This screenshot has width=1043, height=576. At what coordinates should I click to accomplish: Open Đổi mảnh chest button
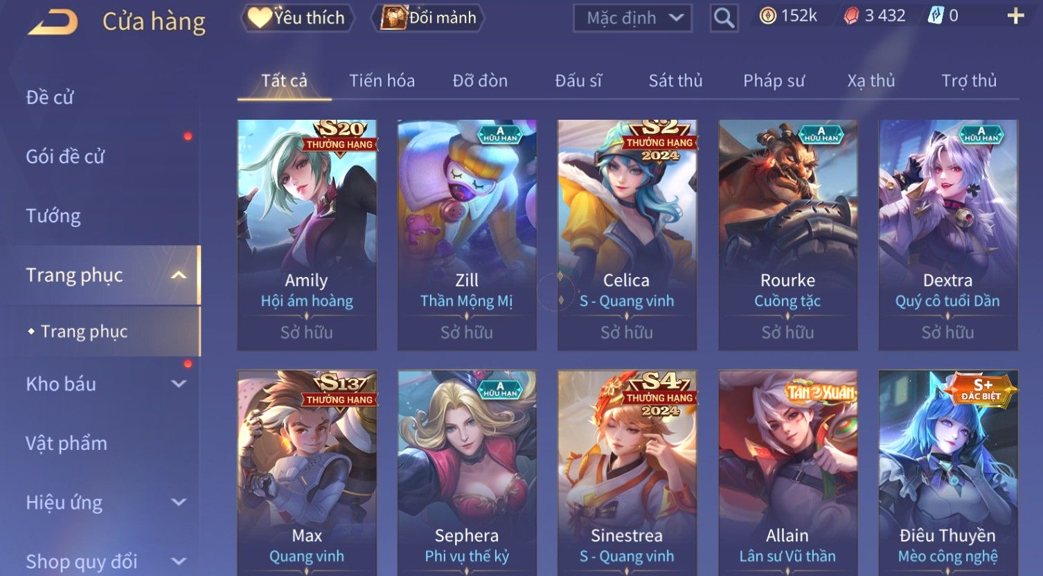click(x=429, y=18)
